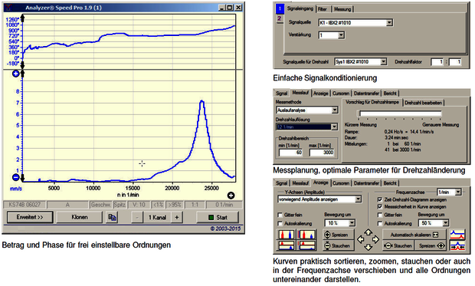
Task: Click the minus zoom icon at the amplitude axis bottom
Action: [x=16, y=177]
